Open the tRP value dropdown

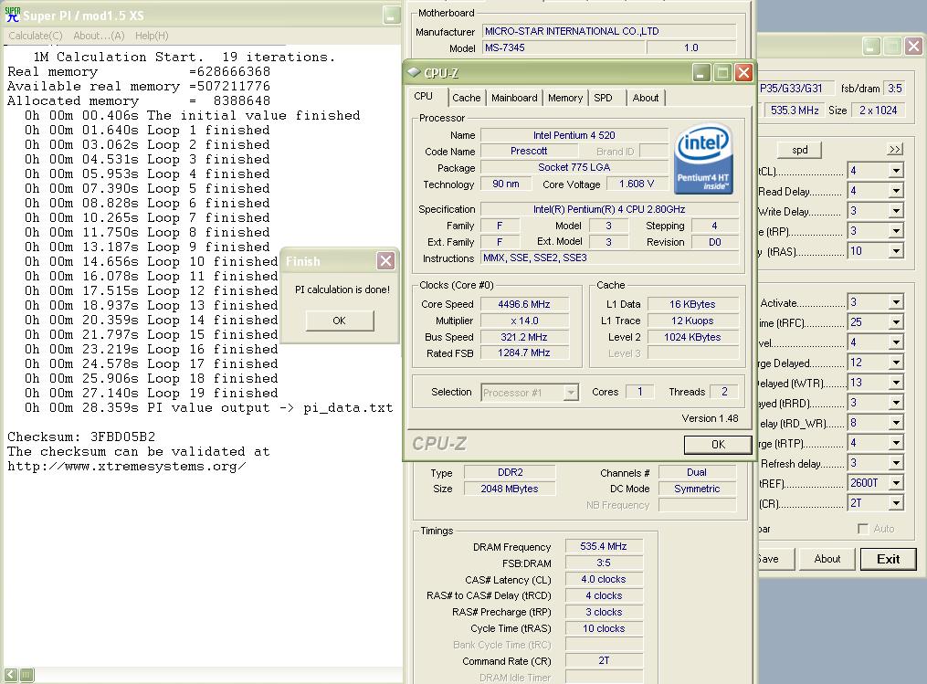click(896, 231)
